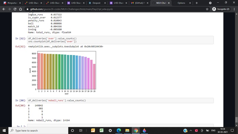
Task: Select the 'Name: total_runs, dtype: float64' line
Action: pos(50,33)
